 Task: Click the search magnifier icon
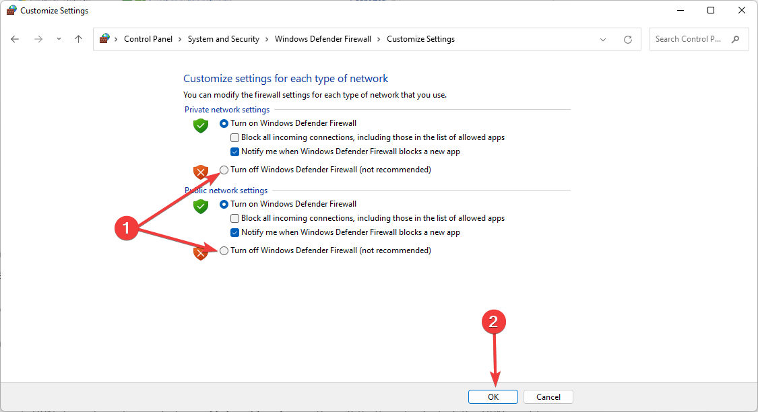[x=735, y=39]
